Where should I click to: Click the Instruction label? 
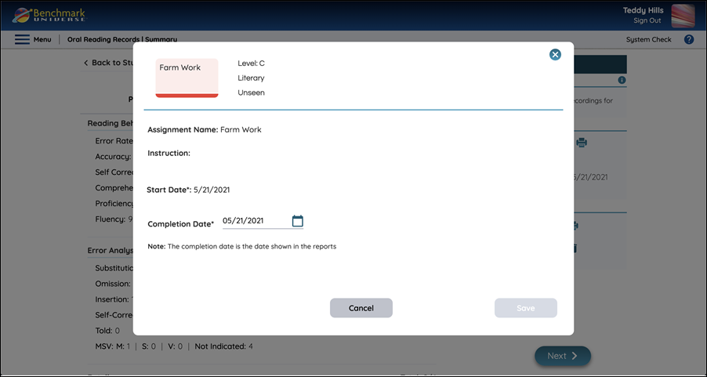tap(169, 154)
